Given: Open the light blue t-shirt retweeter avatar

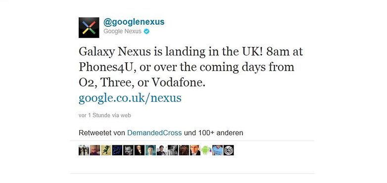Looking at the screenshot, I should [x=217, y=150].
